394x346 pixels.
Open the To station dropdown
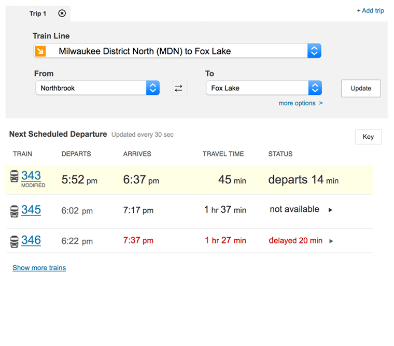point(264,88)
